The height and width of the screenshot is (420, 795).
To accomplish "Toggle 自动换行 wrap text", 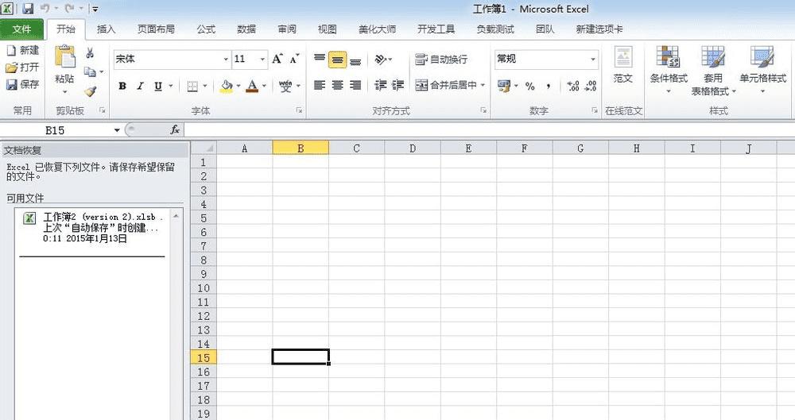I will point(441,60).
